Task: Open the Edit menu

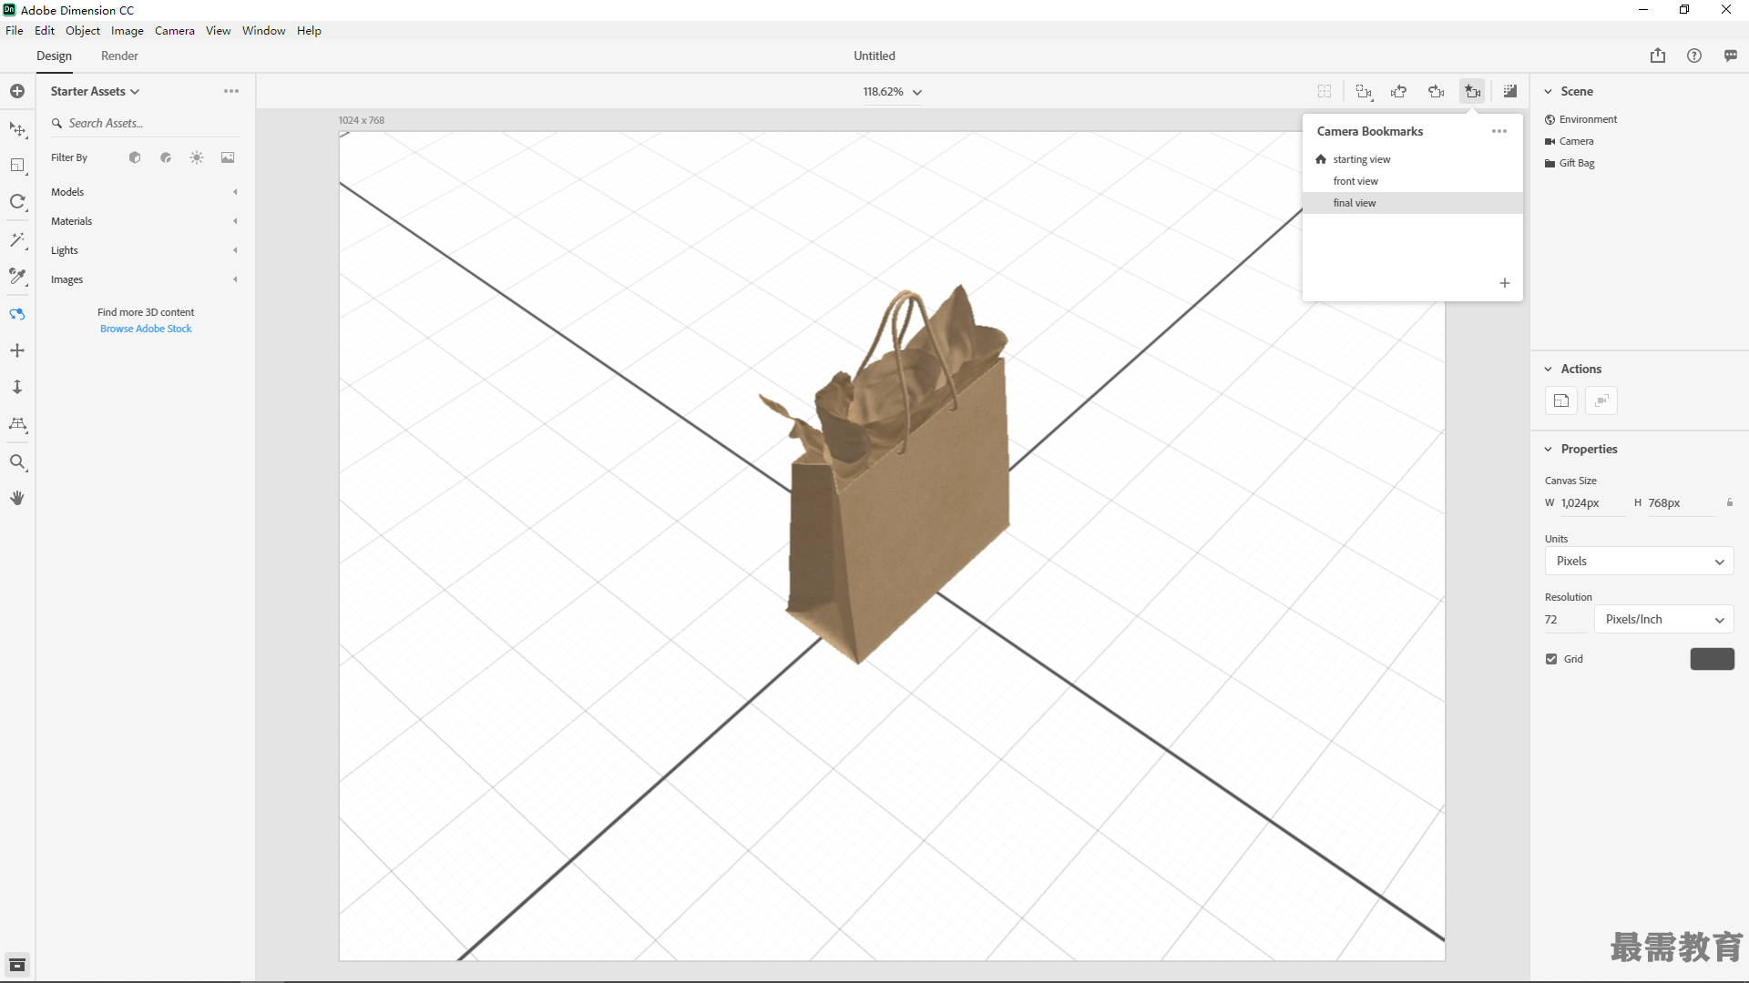Action: click(x=45, y=30)
